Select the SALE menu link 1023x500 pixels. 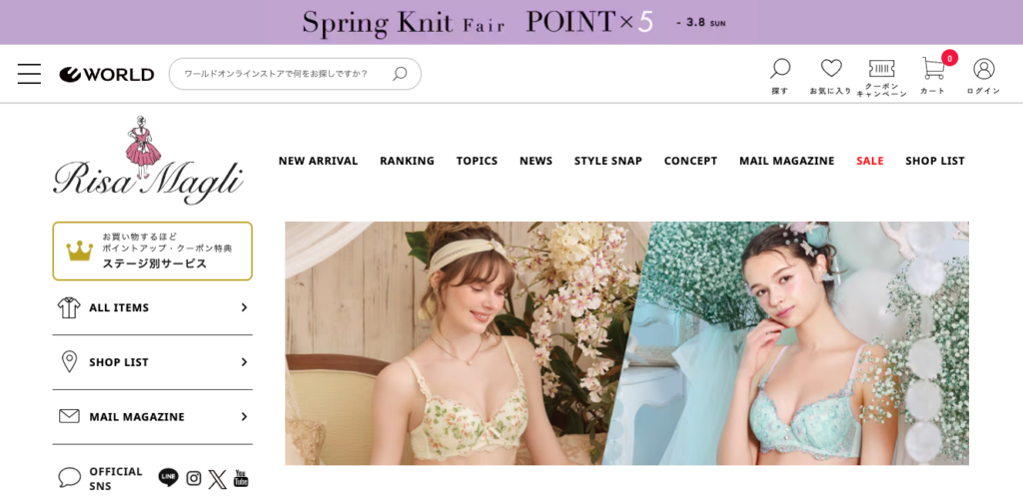pyautogui.click(x=869, y=161)
